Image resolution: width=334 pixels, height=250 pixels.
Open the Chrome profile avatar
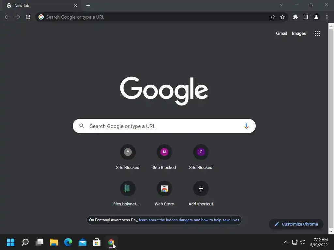(x=316, y=17)
